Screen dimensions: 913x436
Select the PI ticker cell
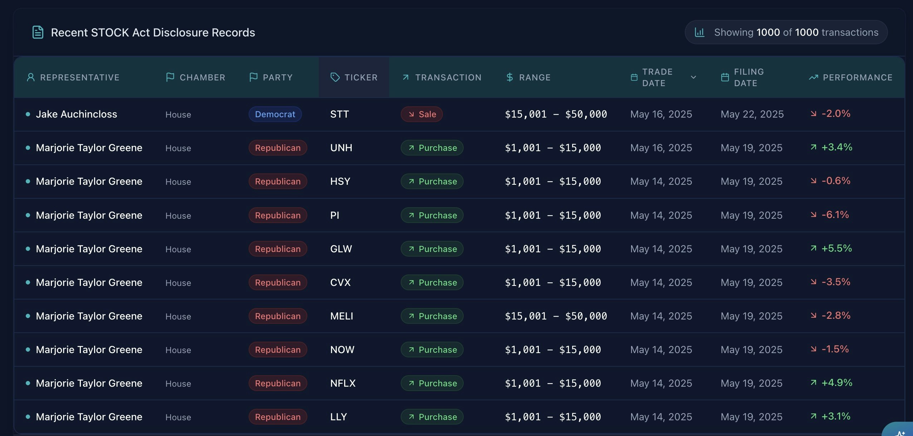(x=335, y=215)
